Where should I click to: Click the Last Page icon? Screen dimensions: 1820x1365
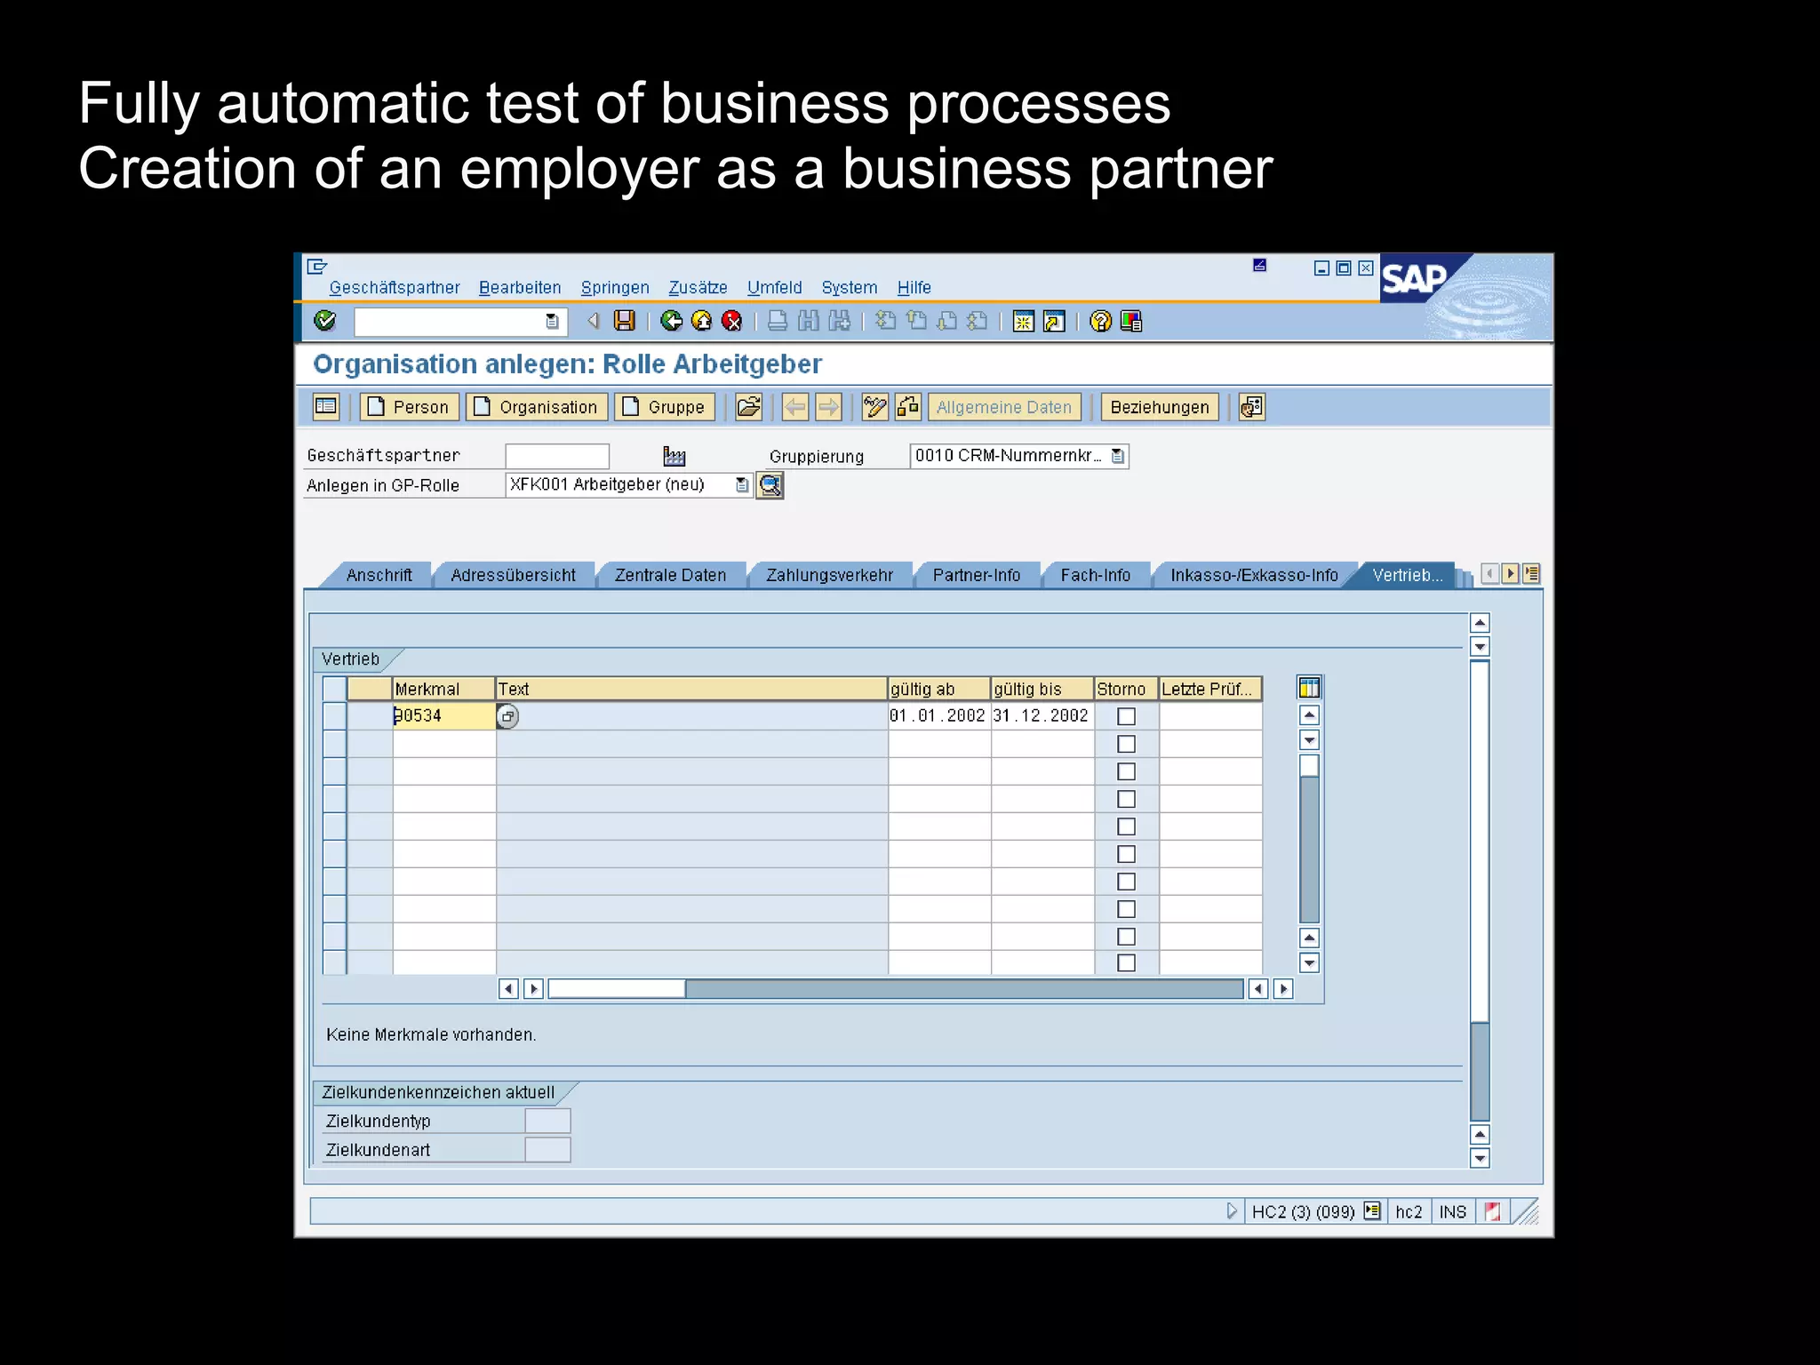point(978,321)
